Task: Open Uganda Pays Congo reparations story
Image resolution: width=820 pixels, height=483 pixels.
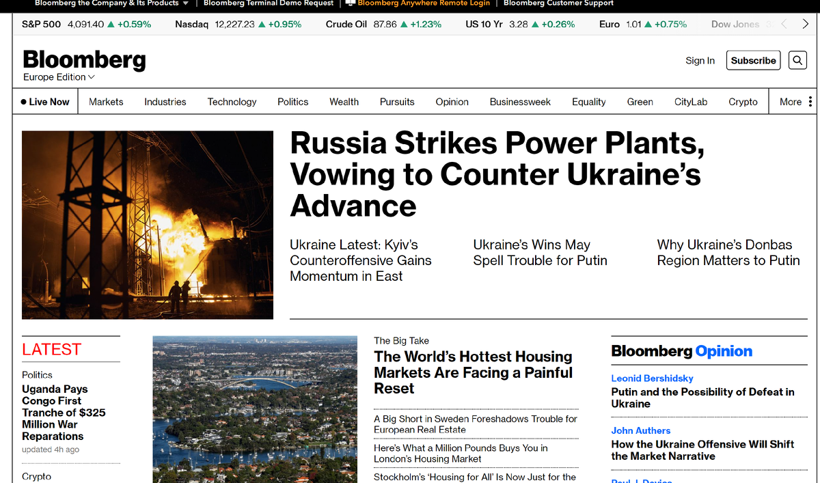Action: click(64, 413)
